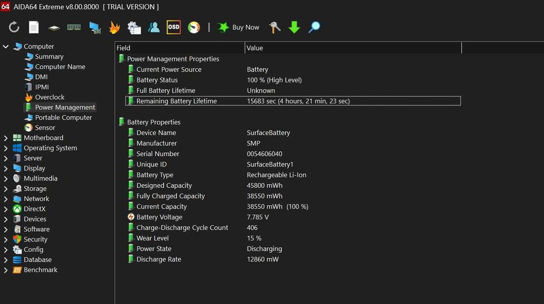Open Preferences with the hammer icon
Viewport: 544px width, 304px height.
click(x=274, y=27)
